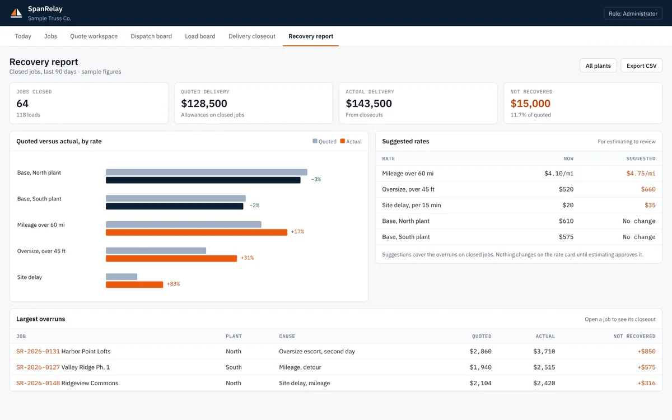
Task: Click the Export CSV button
Action: pyautogui.click(x=642, y=66)
